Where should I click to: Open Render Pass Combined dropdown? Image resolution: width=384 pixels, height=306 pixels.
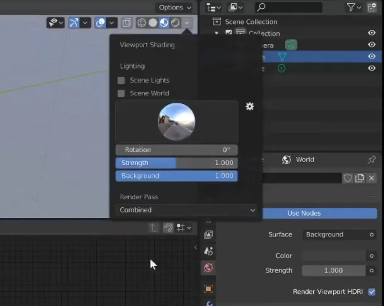[186, 210]
